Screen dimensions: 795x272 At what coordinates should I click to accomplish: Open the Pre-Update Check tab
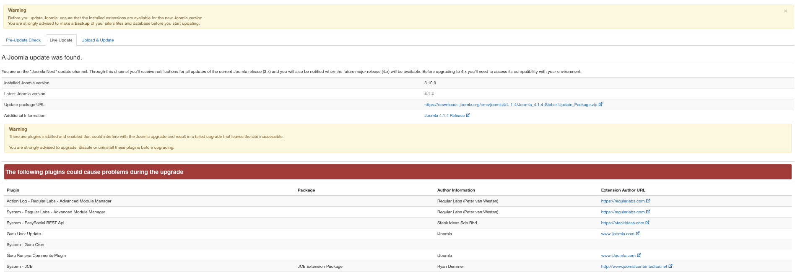23,40
